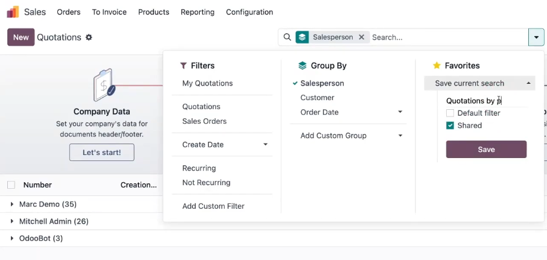Tick the select-all checkbox beside Number
Viewport: 547px width, 260px height.
[x=11, y=185]
